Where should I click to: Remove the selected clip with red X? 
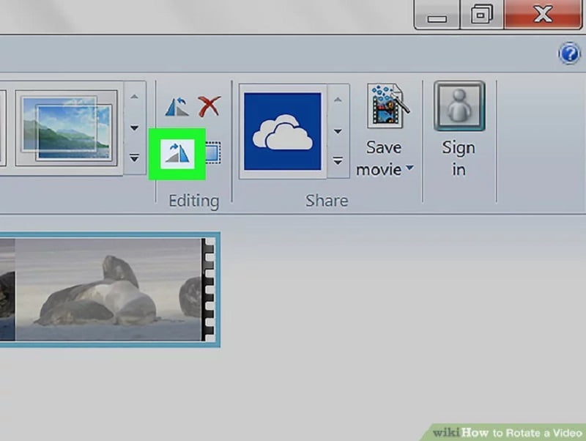click(x=209, y=106)
